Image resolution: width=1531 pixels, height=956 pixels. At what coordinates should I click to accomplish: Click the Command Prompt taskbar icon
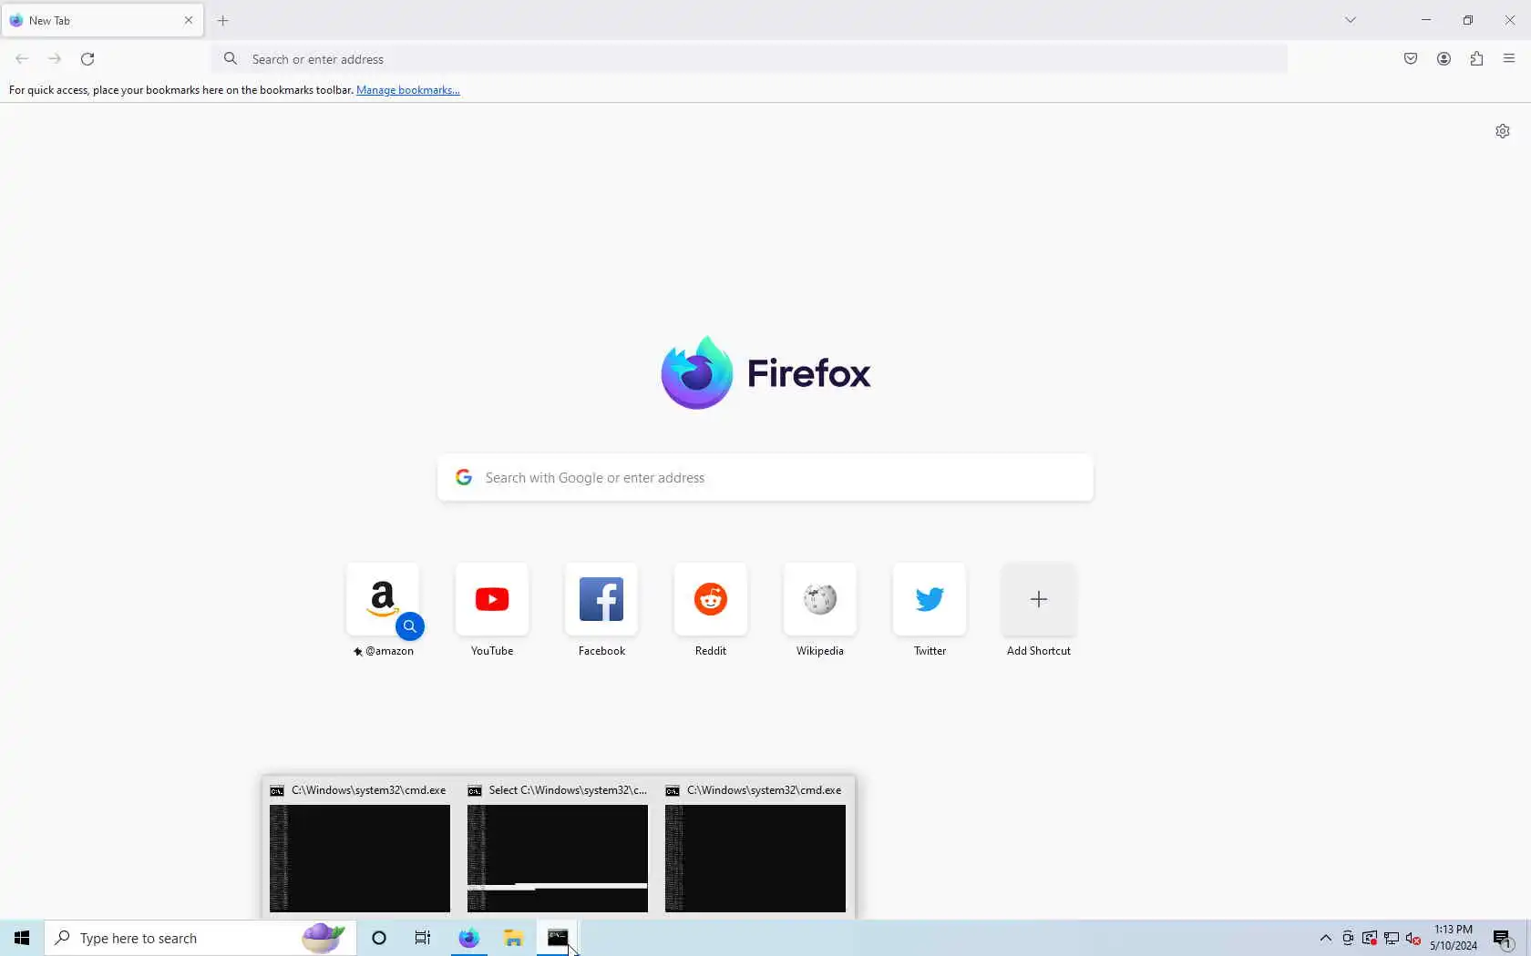pyautogui.click(x=558, y=938)
